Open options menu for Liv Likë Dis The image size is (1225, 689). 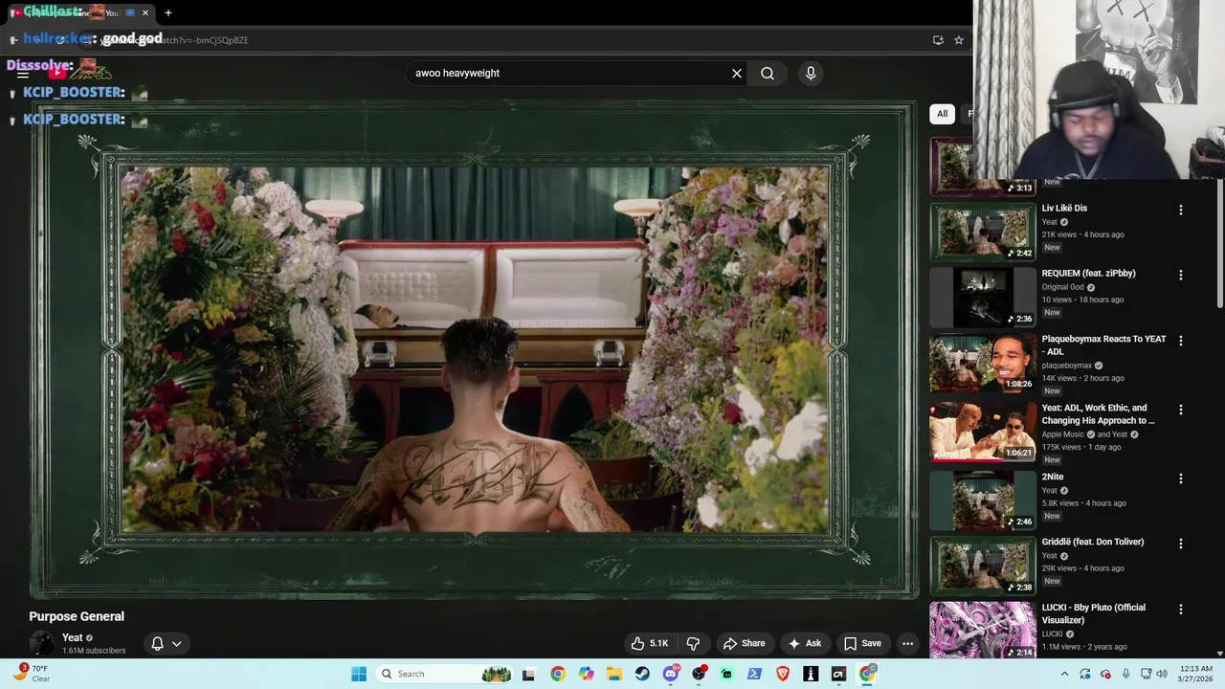1180,210
